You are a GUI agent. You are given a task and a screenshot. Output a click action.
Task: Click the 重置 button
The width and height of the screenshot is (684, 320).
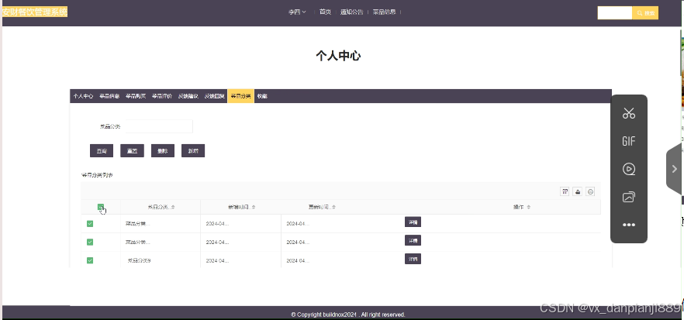[x=132, y=151]
